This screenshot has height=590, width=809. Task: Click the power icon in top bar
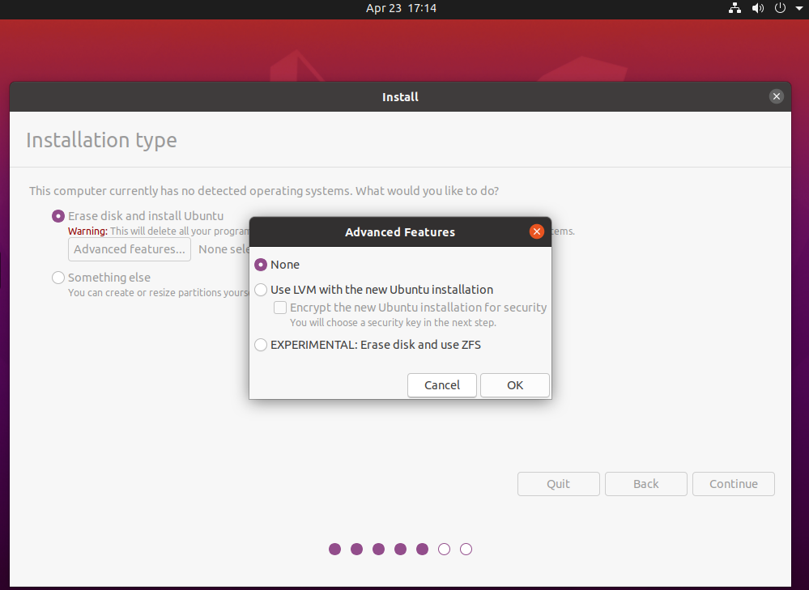click(780, 8)
